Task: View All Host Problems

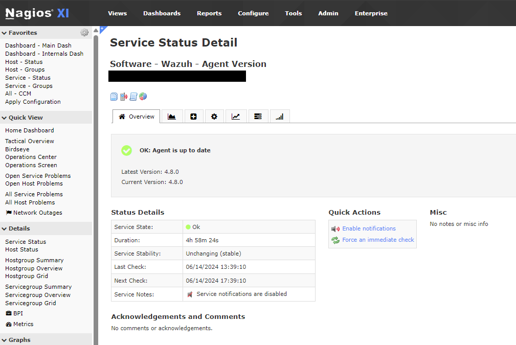Action: tap(30, 202)
